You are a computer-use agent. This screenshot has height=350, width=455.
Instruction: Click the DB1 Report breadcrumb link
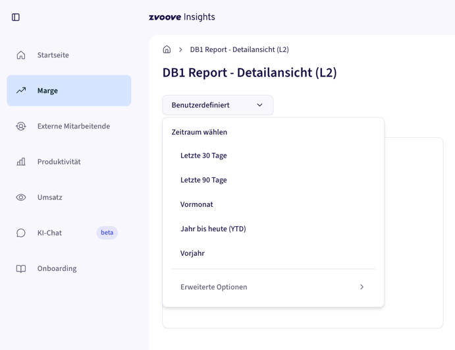point(239,49)
